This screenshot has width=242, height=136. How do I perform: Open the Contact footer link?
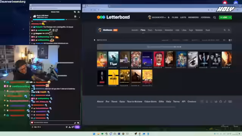point(192,102)
